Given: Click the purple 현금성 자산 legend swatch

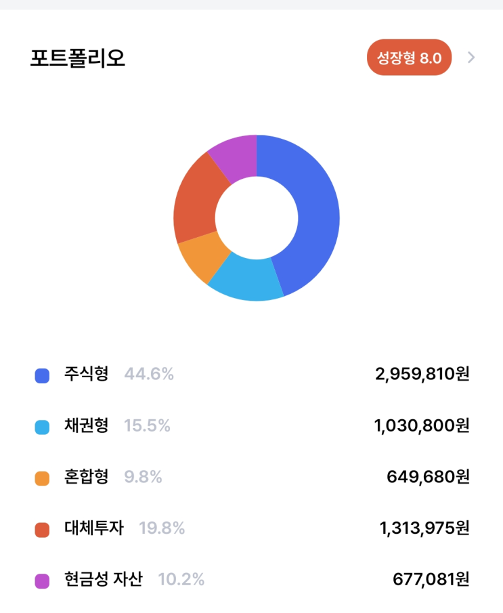Looking at the screenshot, I should click(x=42, y=581).
